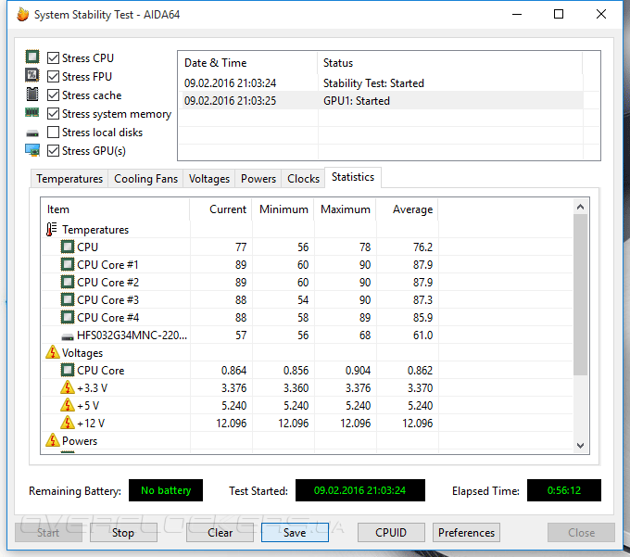
Task: Click the statistics list scroll down arrow
Action: 580,445
